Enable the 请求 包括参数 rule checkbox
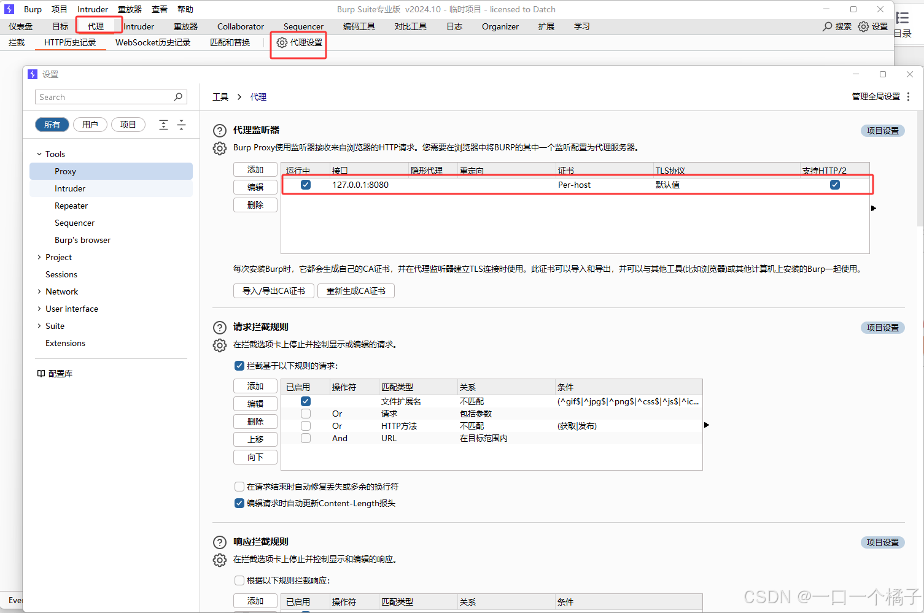 [x=306, y=414]
